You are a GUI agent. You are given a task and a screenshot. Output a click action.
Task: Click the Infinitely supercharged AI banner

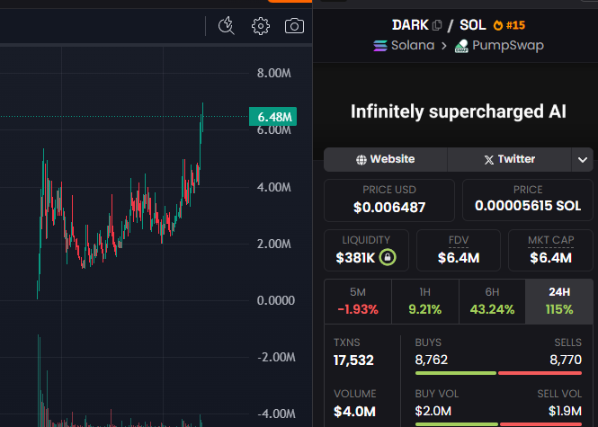[x=458, y=111]
